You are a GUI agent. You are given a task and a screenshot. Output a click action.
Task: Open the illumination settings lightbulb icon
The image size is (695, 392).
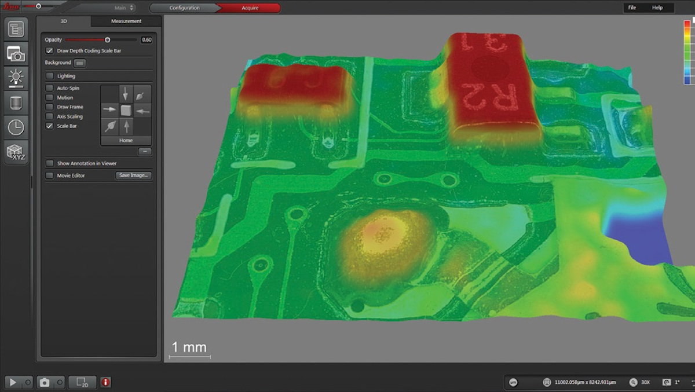click(x=16, y=78)
